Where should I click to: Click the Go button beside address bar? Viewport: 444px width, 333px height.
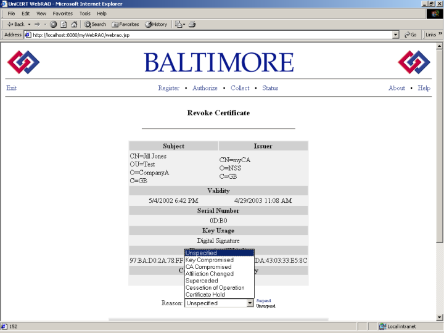pos(411,35)
